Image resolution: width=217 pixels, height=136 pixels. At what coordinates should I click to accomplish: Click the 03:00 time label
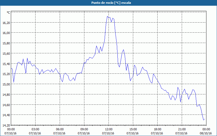tap(36, 129)
